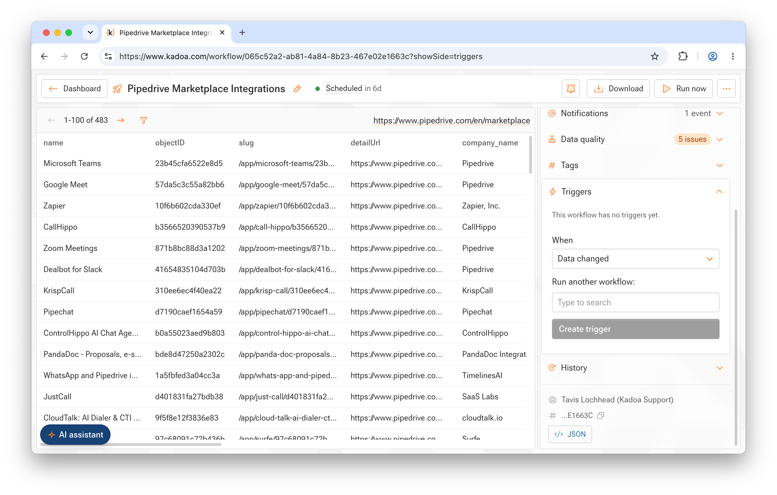777x495 pixels.
Task: Open browser extensions puzzle icon
Action: [x=683, y=56]
